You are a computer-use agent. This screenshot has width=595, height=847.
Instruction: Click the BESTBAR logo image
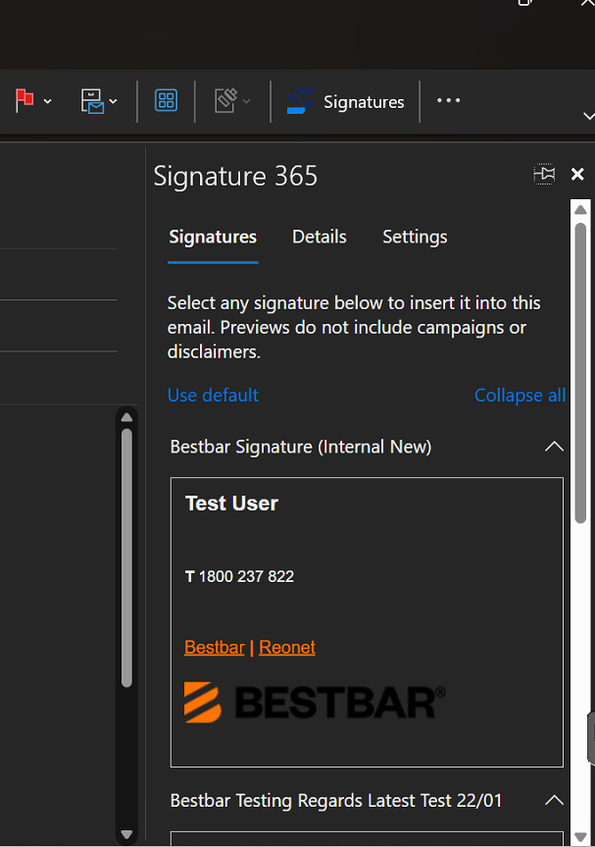315,702
